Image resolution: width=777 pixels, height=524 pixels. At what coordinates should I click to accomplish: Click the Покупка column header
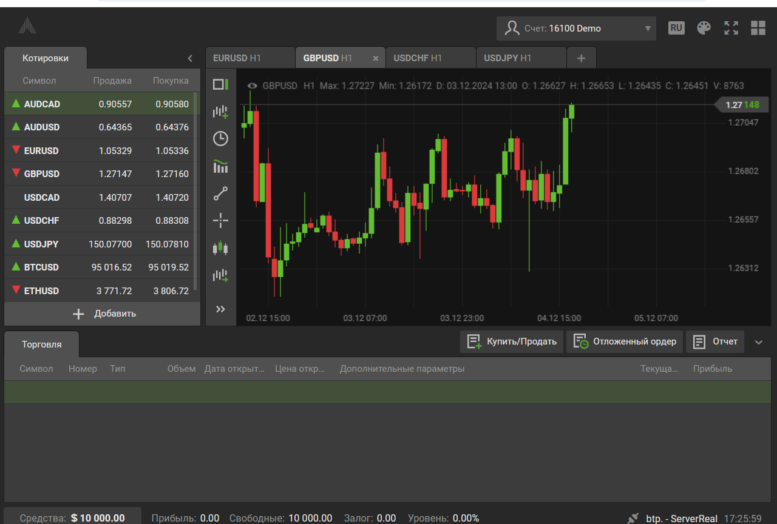click(x=171, y=81)
